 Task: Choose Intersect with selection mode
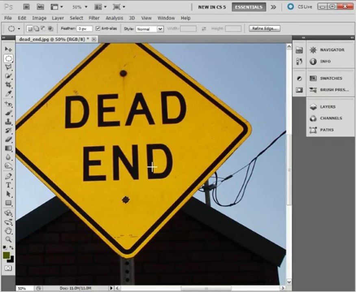[50, 28]
